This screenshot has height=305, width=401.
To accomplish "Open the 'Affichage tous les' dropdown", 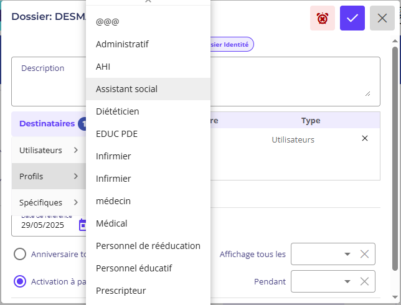I will click(347, 254).
